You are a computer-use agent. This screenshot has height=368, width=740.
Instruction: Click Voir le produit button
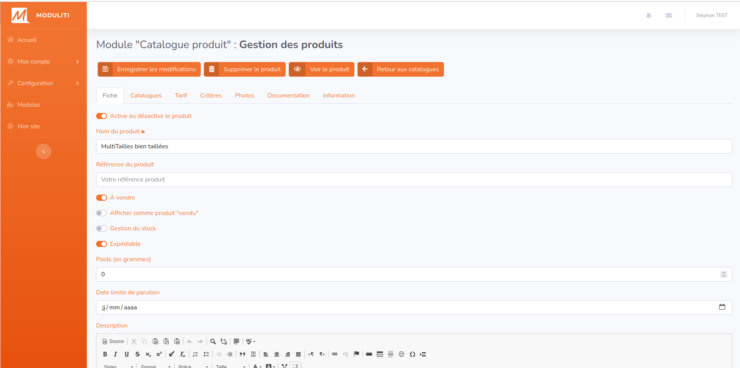click(x=322, y=69)
